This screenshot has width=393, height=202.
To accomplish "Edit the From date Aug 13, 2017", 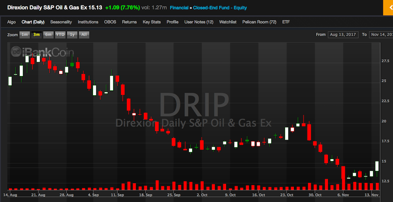I will click(x=343, y=35).
